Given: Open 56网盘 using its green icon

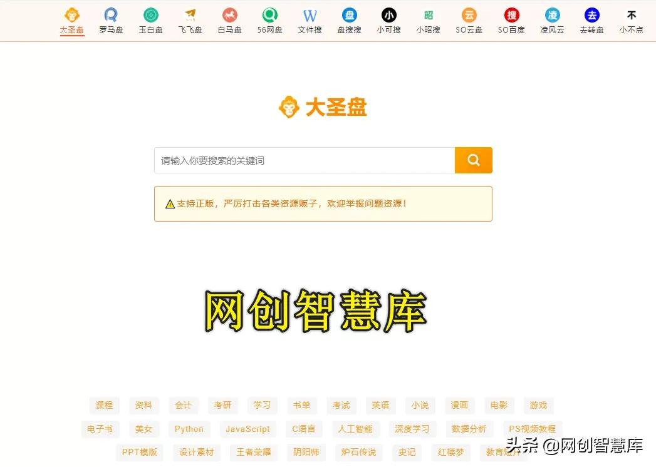Looking at the screenshot, I should click(269, 19).
